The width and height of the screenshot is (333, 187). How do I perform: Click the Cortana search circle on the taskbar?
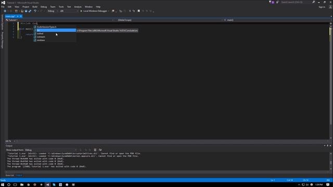(x=9, y=185)
